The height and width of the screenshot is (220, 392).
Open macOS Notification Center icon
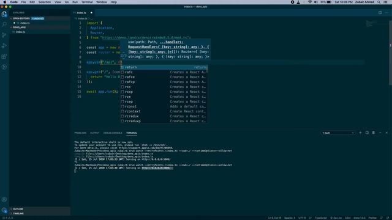point(386,2)
